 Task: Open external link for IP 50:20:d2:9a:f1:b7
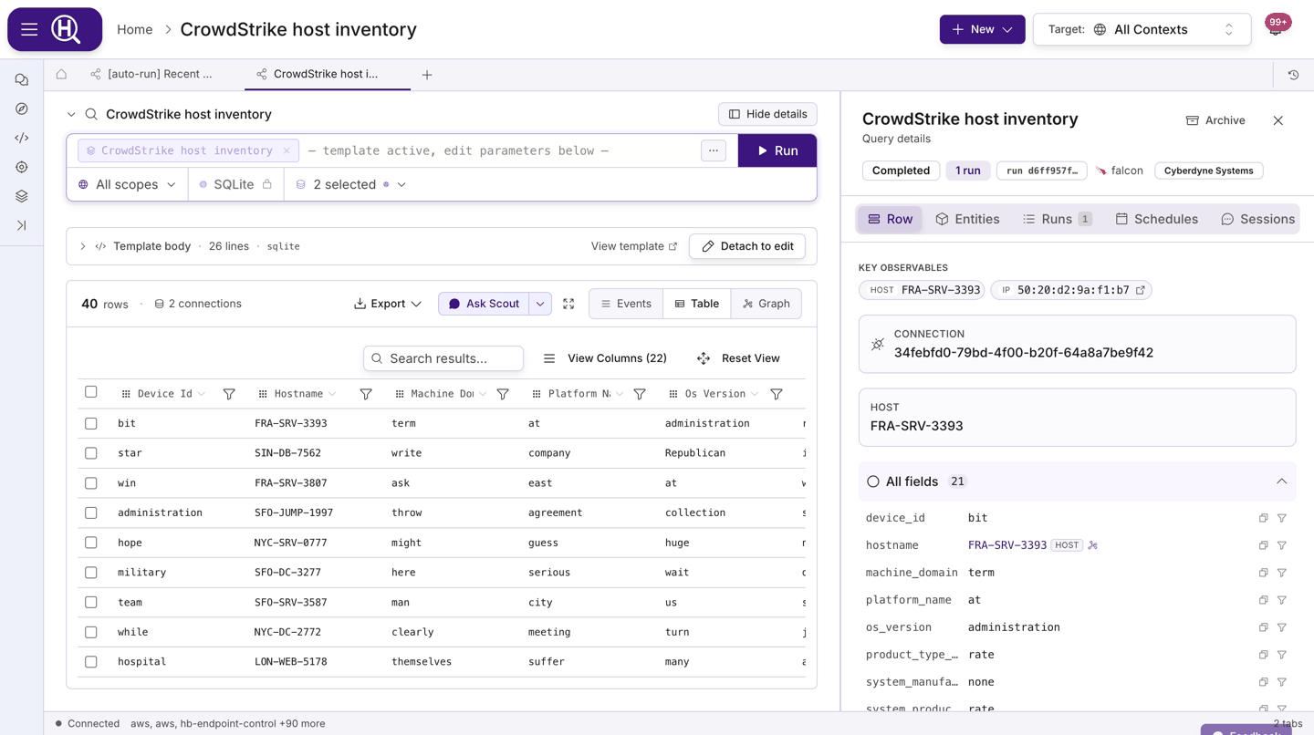1140,290
